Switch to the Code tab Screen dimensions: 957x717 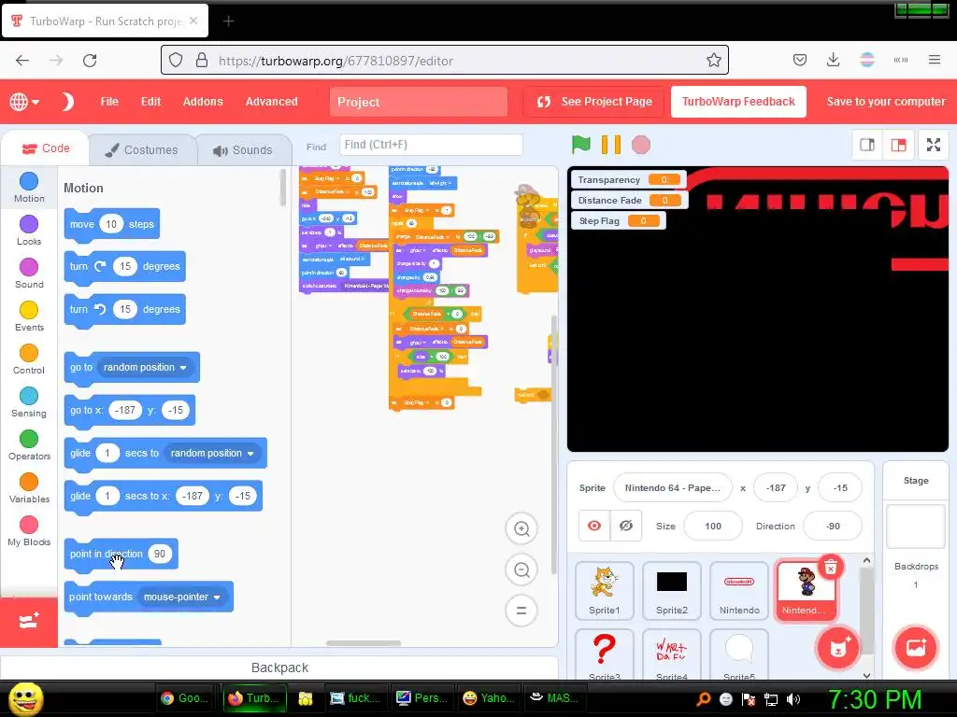(46, 148)
